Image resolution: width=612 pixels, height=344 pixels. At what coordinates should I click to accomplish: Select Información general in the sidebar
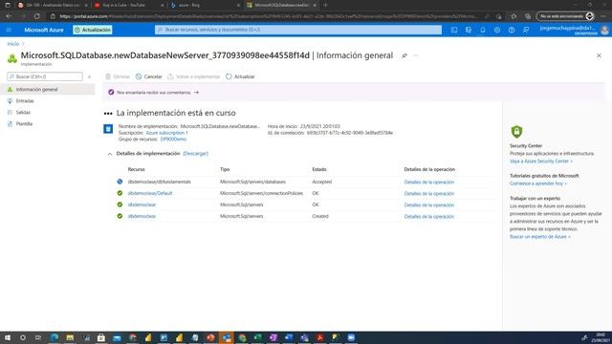point(47,89)
